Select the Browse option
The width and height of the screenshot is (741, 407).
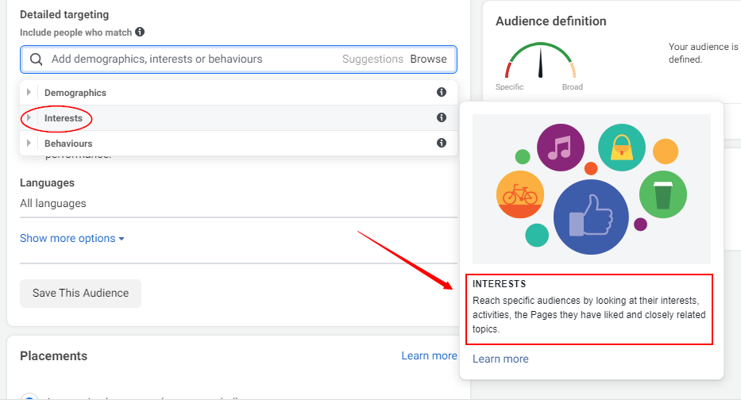click(428, 59)
